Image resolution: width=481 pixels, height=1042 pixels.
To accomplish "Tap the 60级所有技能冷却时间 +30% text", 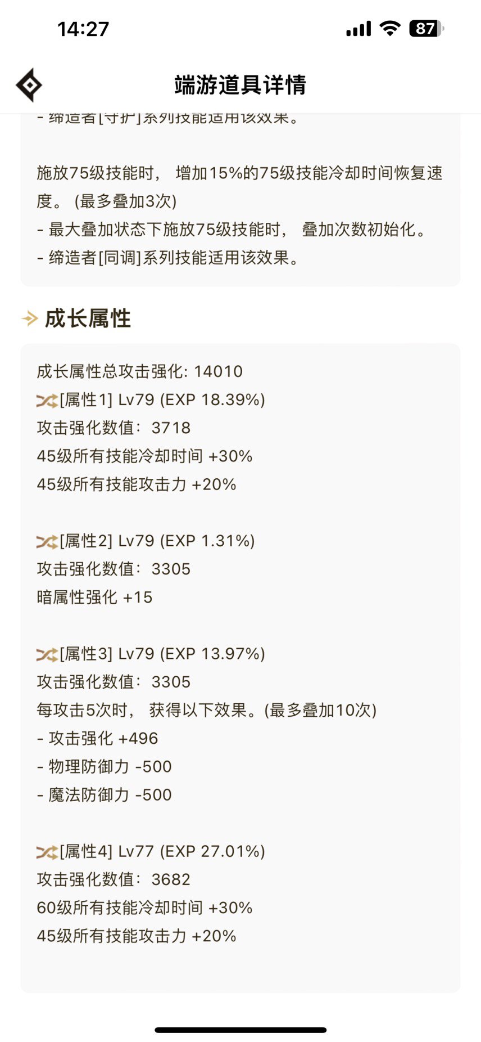I will tap(145, 908).
